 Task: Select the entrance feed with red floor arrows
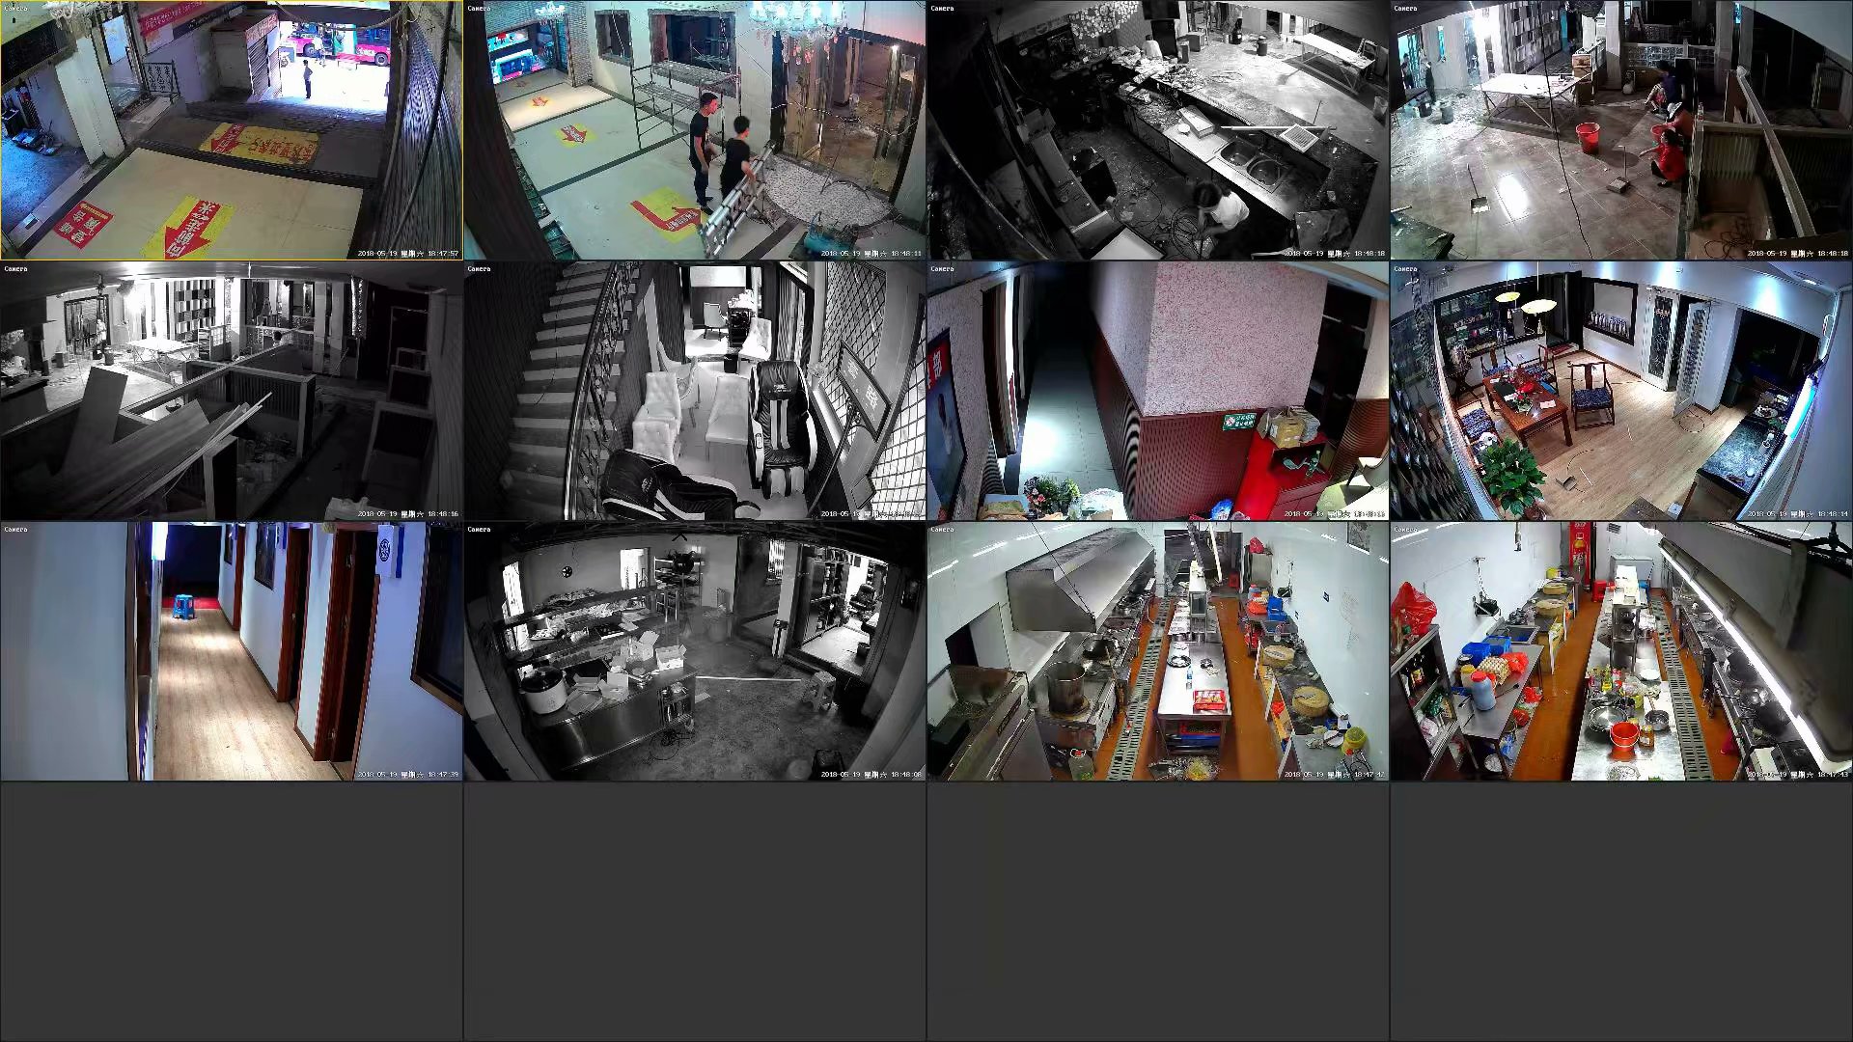[x=232, y=130]
